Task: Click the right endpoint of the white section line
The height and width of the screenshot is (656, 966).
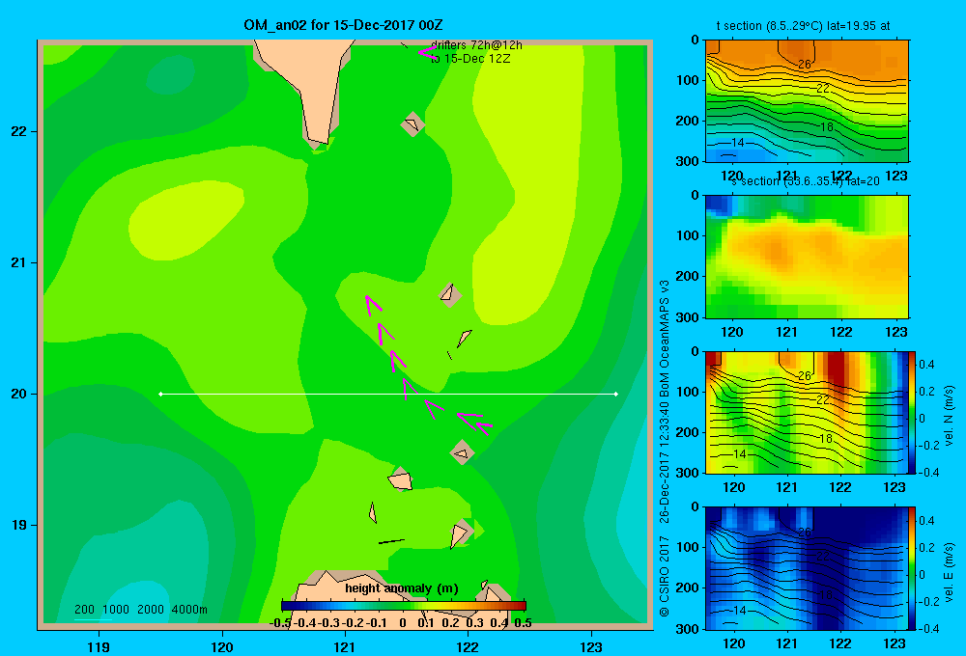Action: (x=616, y=394)
